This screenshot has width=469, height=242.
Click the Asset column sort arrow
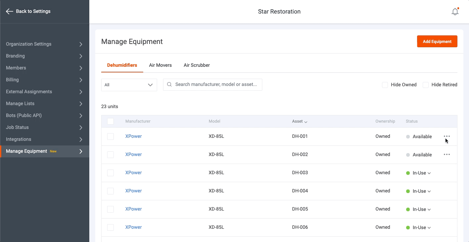(306, 121)
